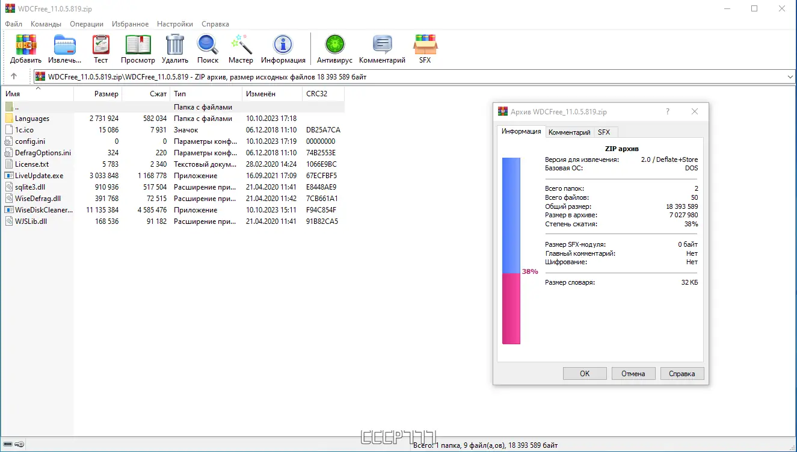
Task: Click the WiseDefrag.dll file icon
Action: pos(9,199)
